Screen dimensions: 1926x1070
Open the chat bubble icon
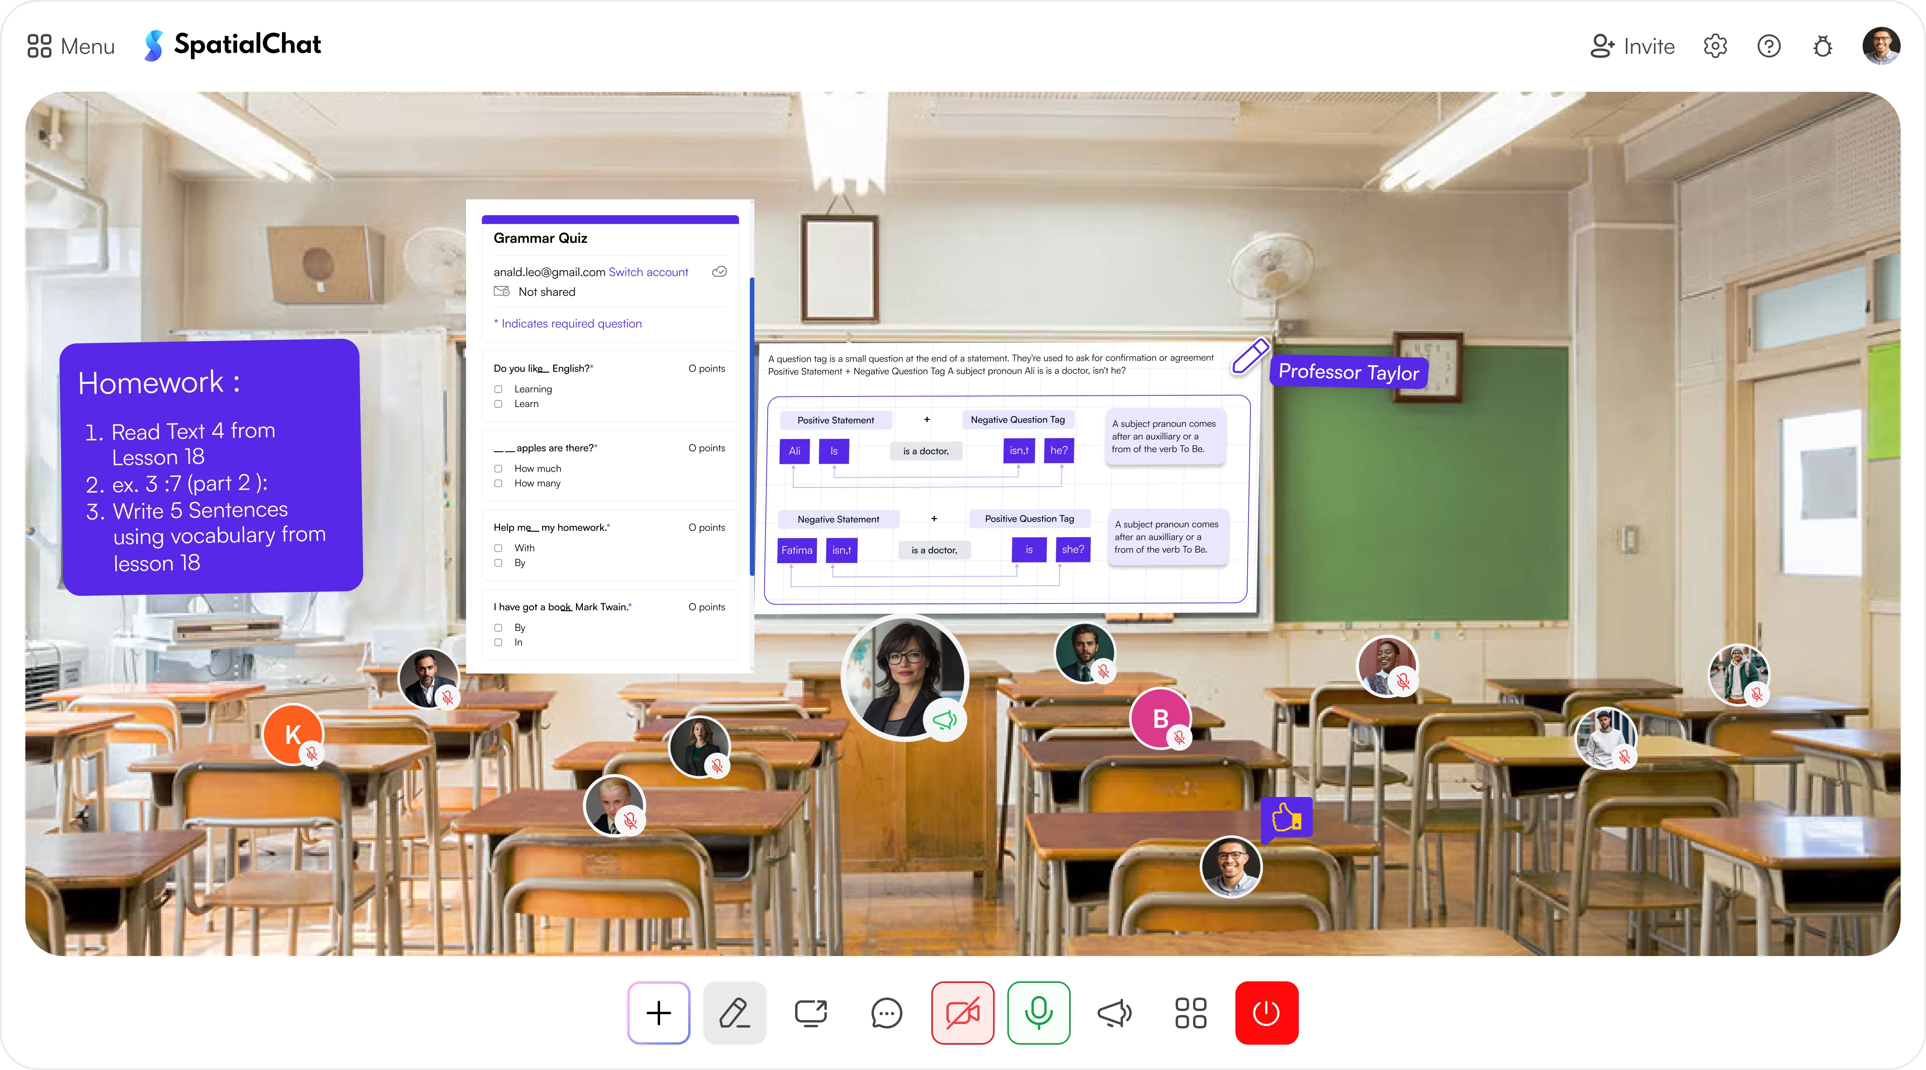[887, 1013]
